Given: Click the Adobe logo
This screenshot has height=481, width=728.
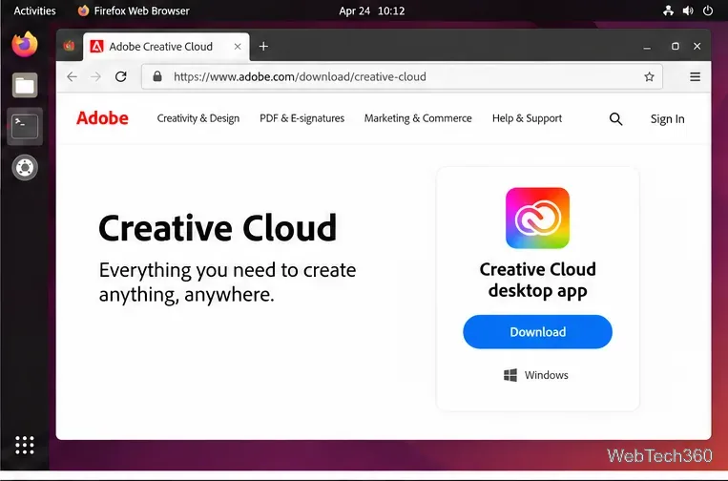Looking at the screenshot, I should [102, 118].
